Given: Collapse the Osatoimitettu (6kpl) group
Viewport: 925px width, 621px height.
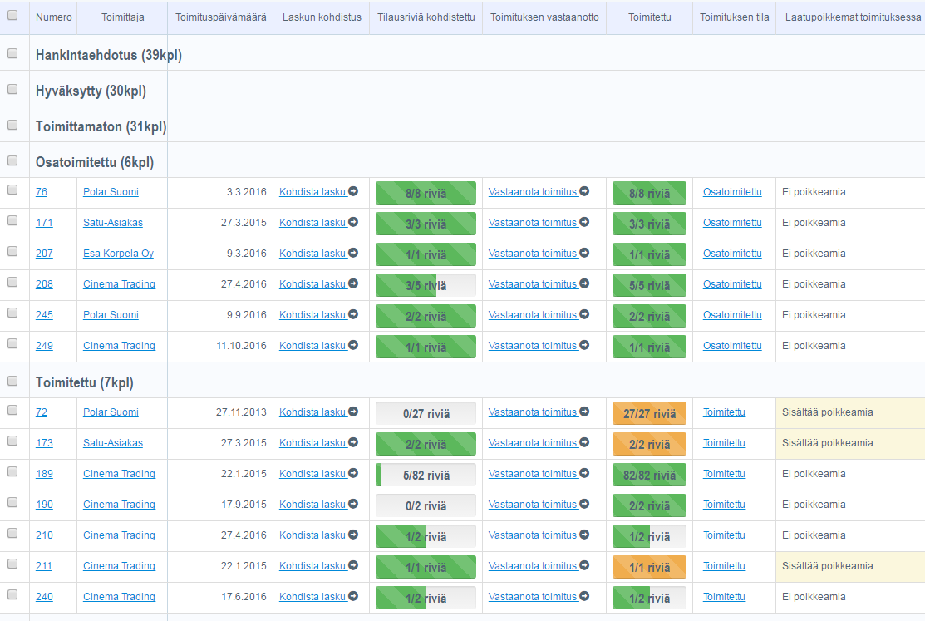Looking at the screenshot, I should pyautogui.click(x=95, y=162).
